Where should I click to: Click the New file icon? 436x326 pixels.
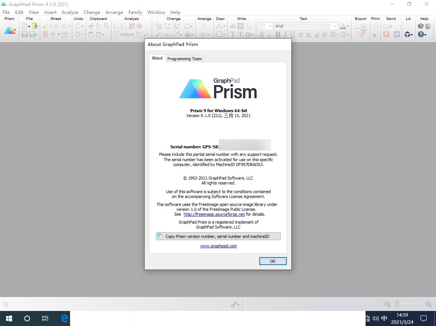[25, 26]
